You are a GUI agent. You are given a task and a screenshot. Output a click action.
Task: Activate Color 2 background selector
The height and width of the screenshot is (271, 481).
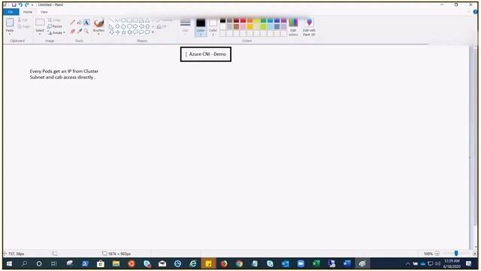click(213, 27)
